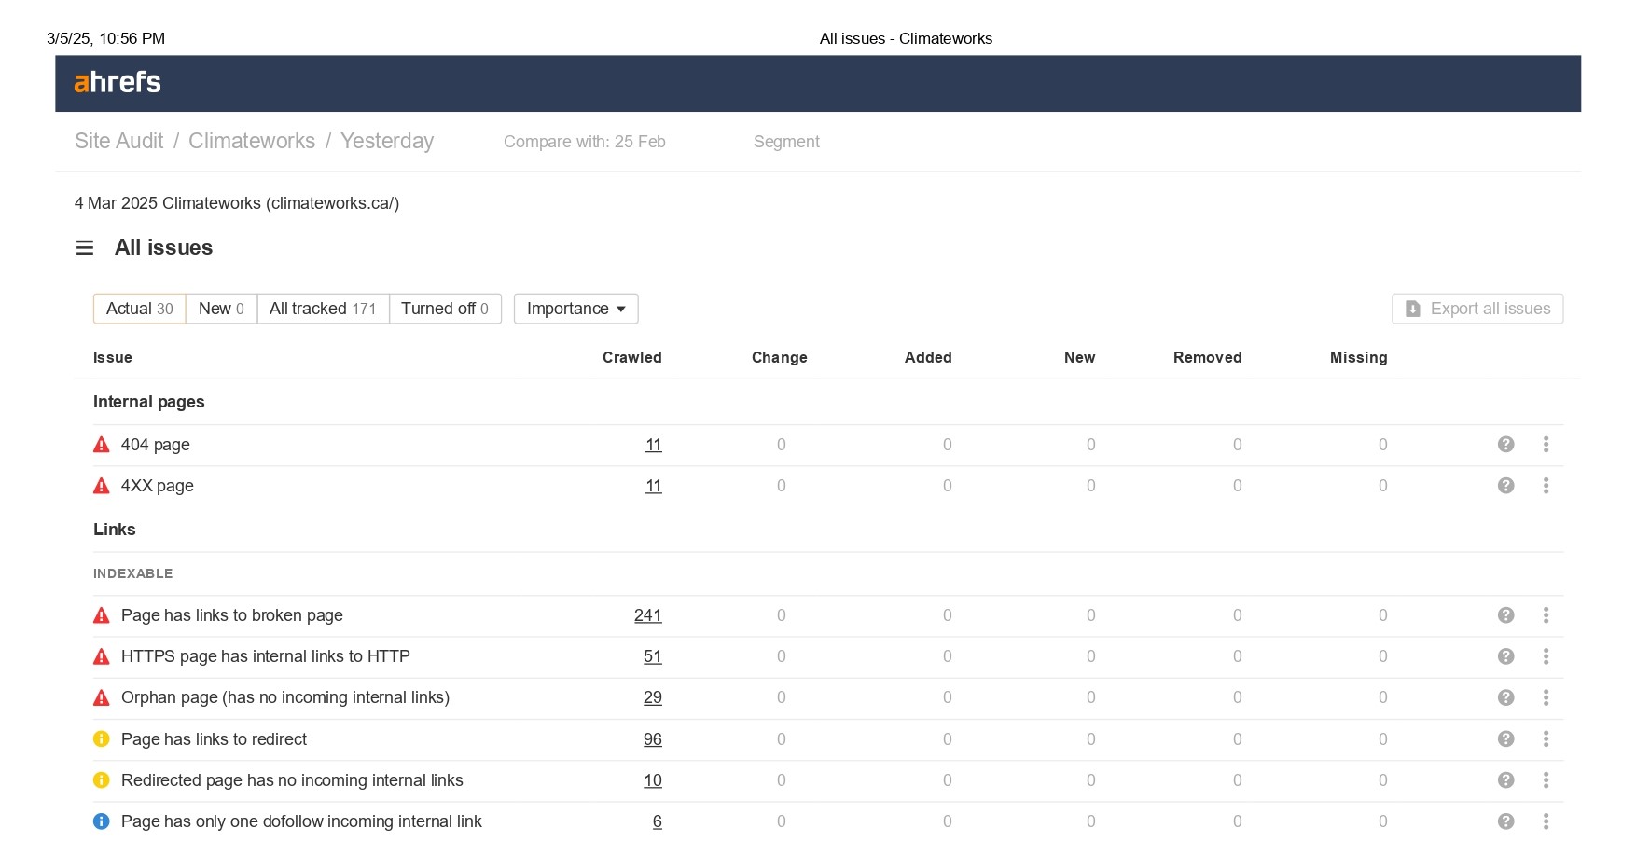Image resolution: width=1636 pixels, height=855 pixels.
Task: Open the 11 crawled count for 4XX page
Action: [x=653, y=486]
